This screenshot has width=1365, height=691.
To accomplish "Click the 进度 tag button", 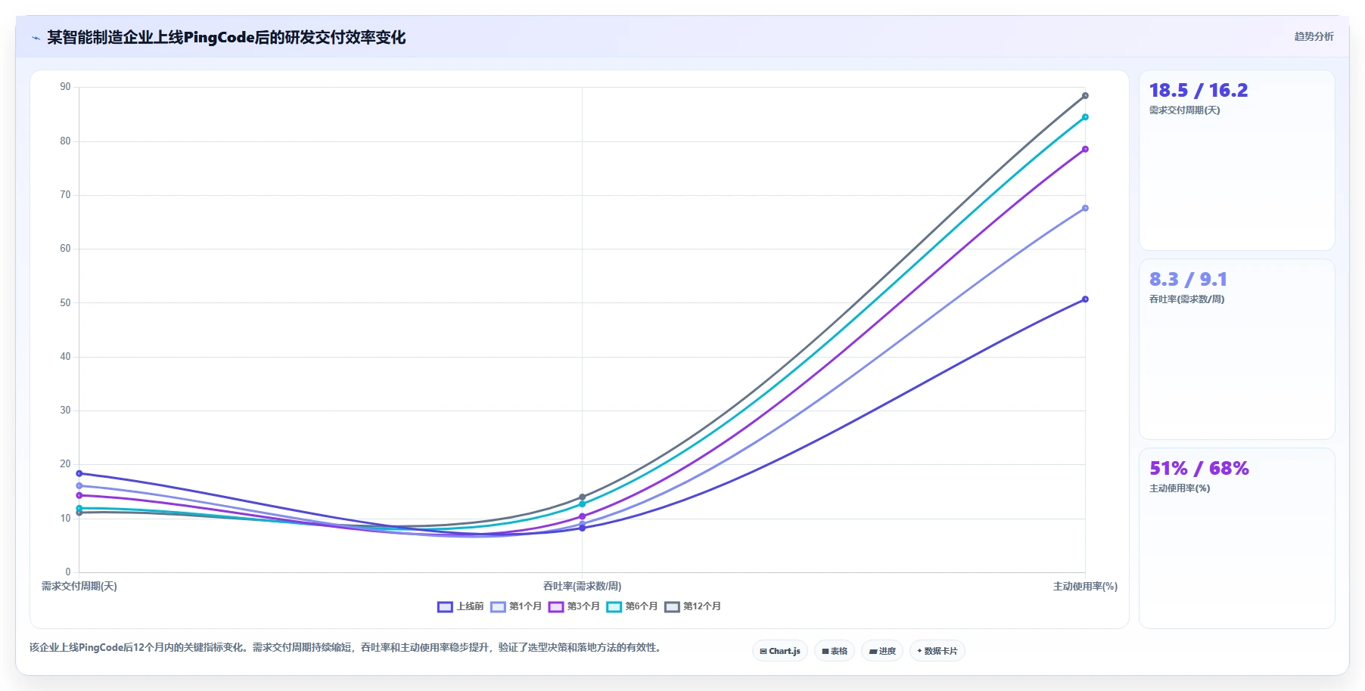I will click(x=882, y=651).
